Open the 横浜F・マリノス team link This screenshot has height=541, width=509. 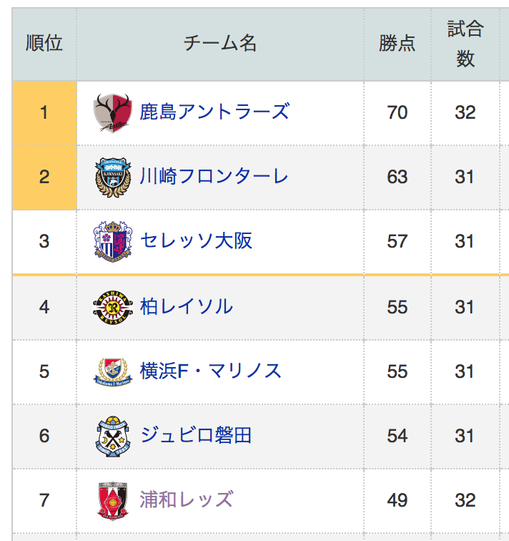pyautogui.click(x=211, y=371)
